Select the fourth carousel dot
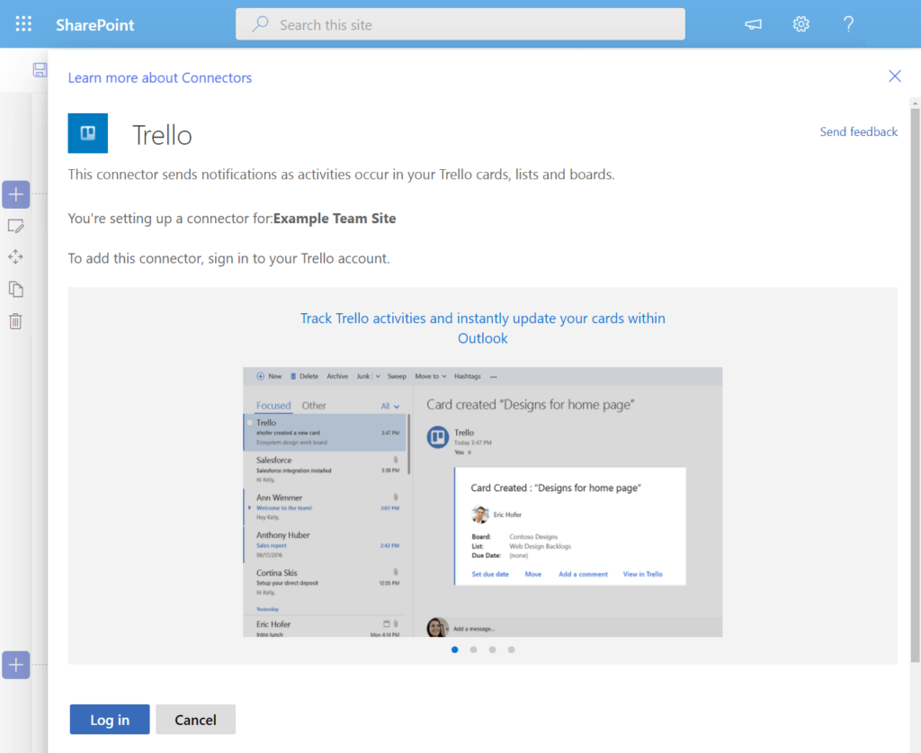Image resolution: width=921 pixels, height=753 pixels. pyautogui.click(x=512, y=650)
